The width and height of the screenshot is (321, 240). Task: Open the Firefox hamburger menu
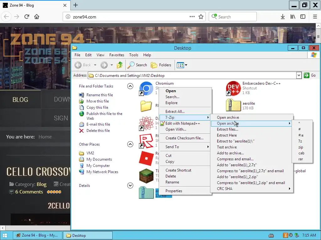pyautogui.click(x=315, y=17)
